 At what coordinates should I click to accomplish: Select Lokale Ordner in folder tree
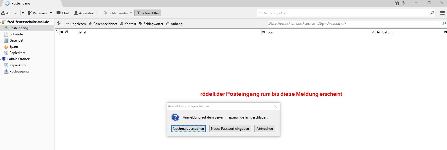click(18, 59)
